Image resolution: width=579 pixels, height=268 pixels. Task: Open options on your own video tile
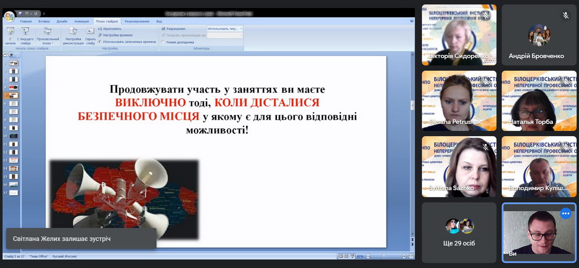click(566, 213)
